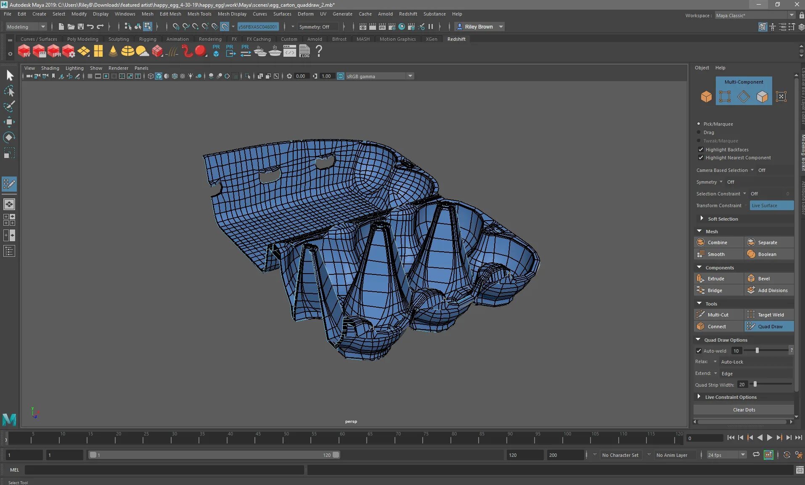Open the Mesh Tools menu

pyautogui.click(x=199, y=14)
